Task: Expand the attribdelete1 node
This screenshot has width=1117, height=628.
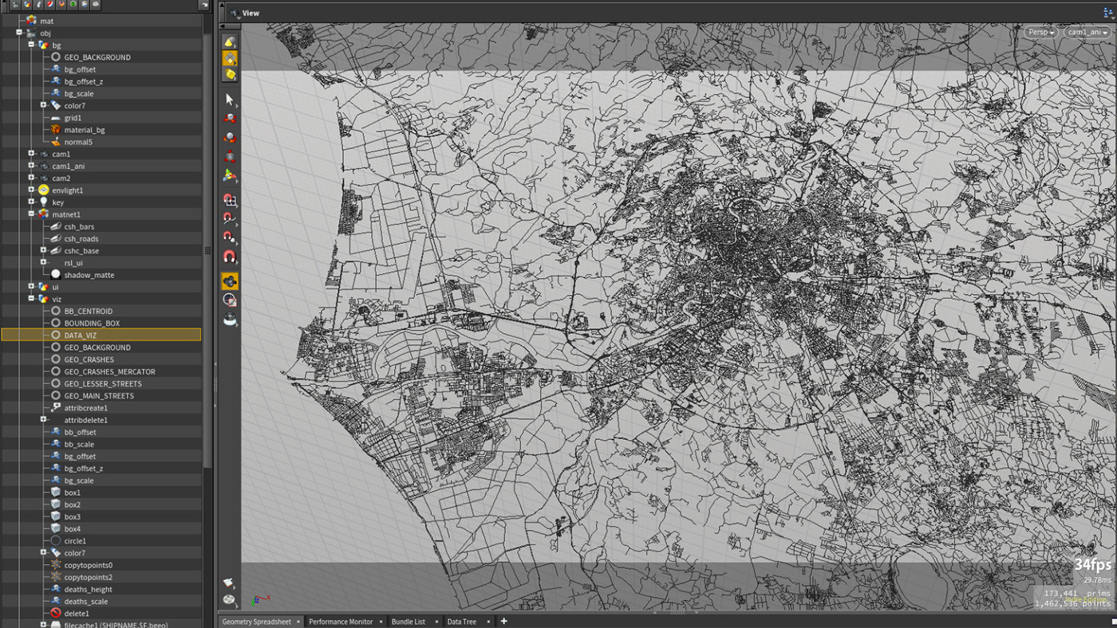Action: click(x=44, y=419)
